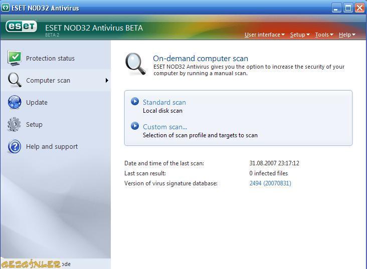Click the last scan date 31.08.2007 23:17:12

(x=274, y=163)
